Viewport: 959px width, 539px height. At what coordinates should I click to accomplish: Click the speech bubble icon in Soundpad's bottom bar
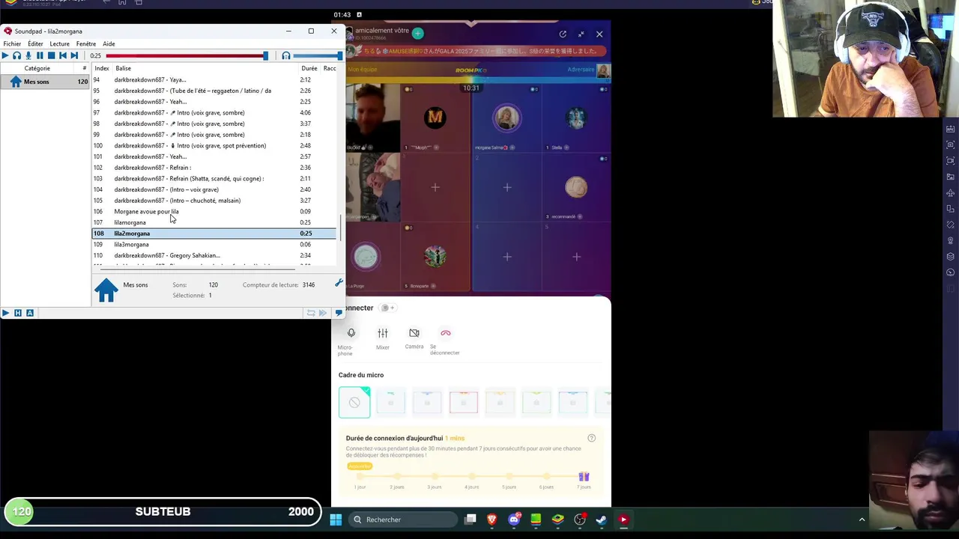coord(339,313)
